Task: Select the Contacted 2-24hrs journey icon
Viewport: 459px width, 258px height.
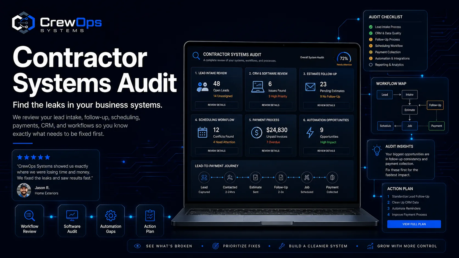Action: pos(230,177)
